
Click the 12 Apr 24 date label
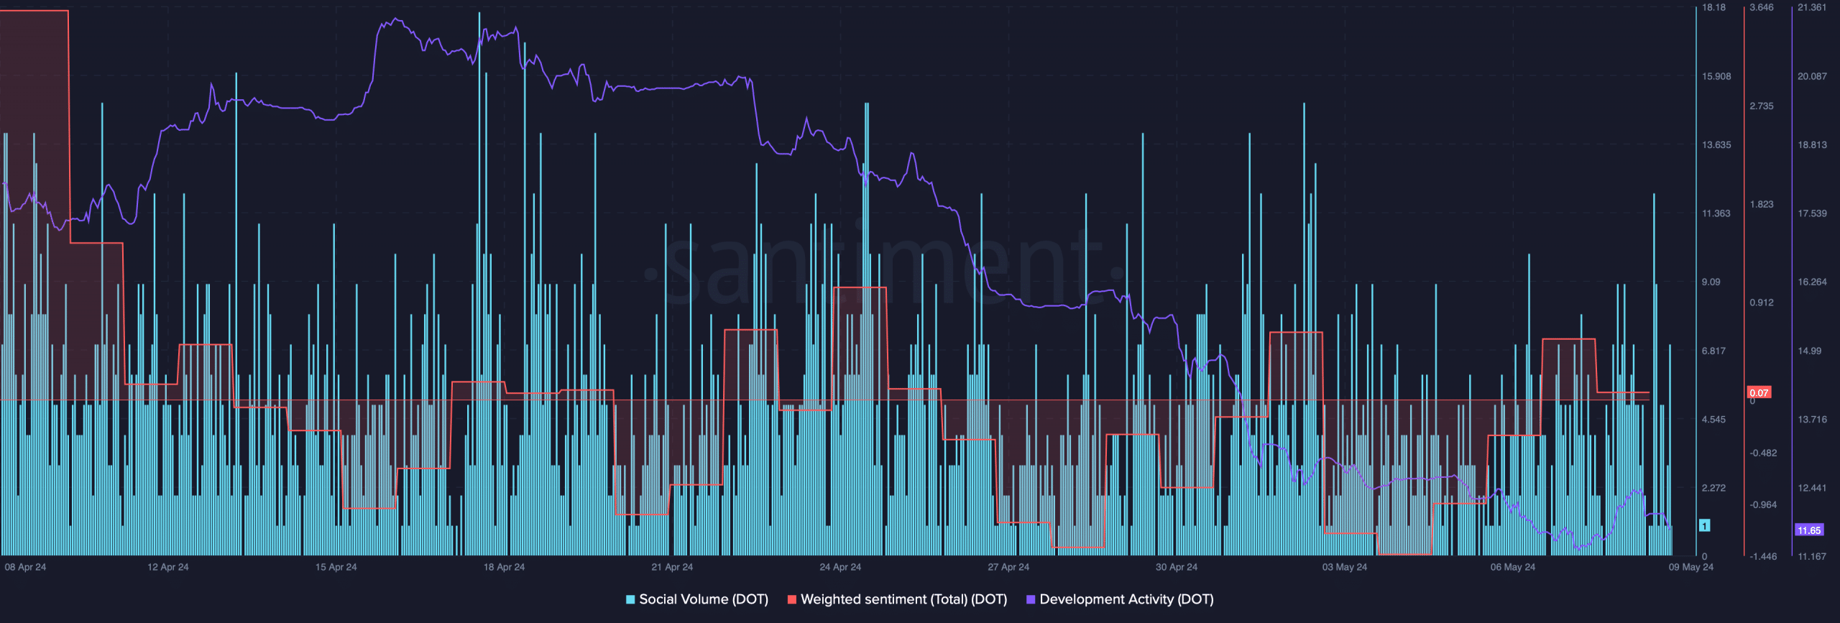pos(168,567)
